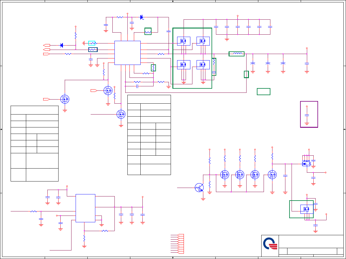346x259 pixels.
Task: Select the regulator IC rectangle at bottom left
Action: click(85, 208)
